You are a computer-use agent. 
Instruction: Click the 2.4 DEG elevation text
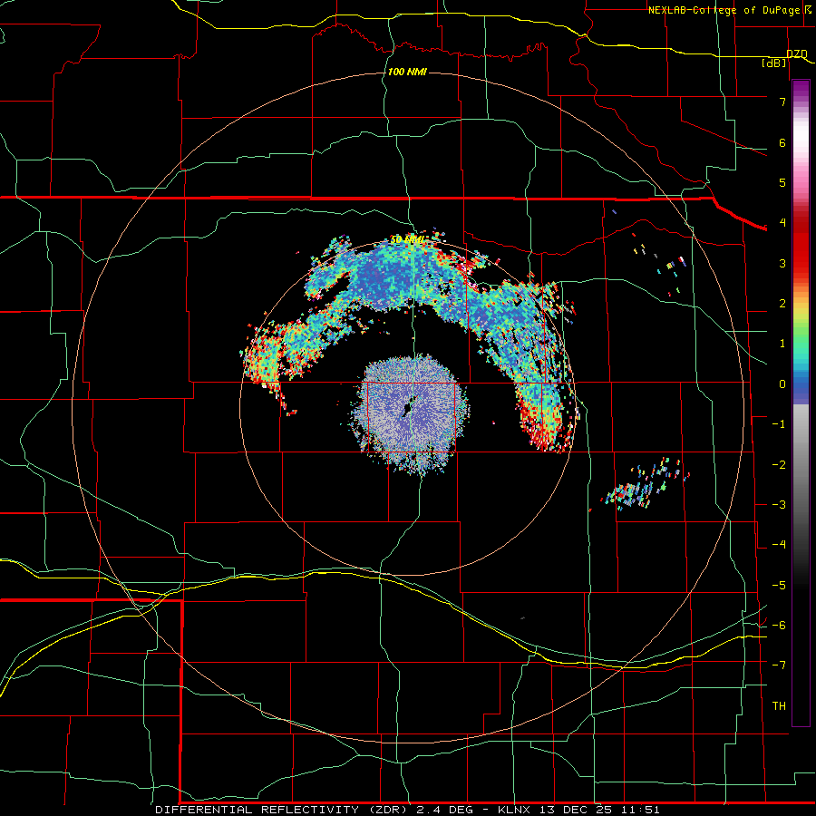tap(444, 810)
